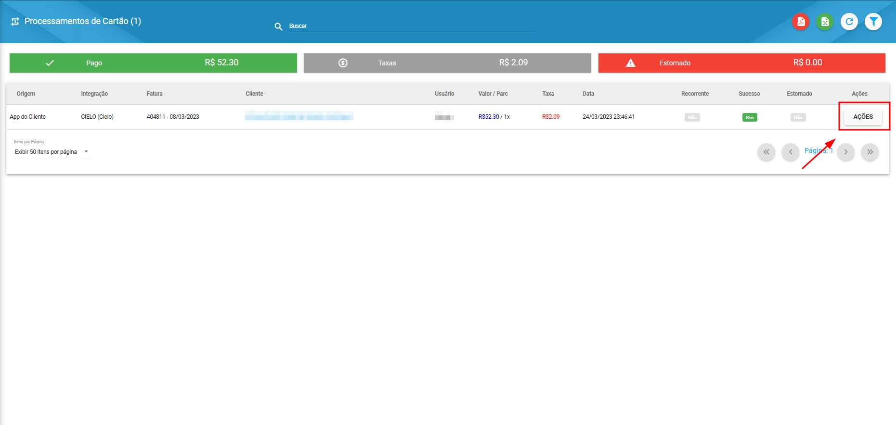Viewport: 896px width, 425px height.
Task: Sort by the Sucesso column header
Action: [749, 94]
